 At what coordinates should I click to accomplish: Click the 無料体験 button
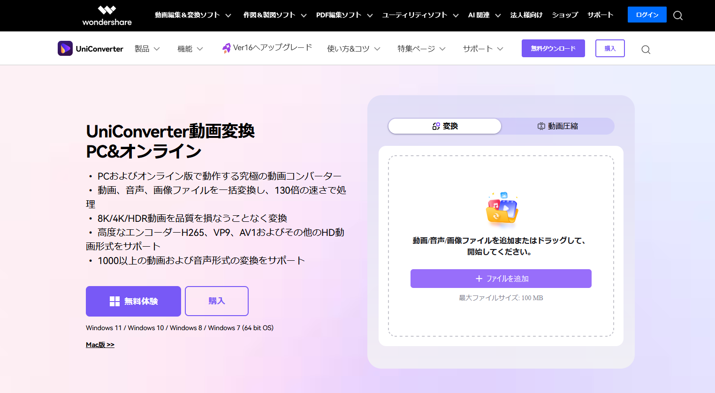(x=133, y=301)
